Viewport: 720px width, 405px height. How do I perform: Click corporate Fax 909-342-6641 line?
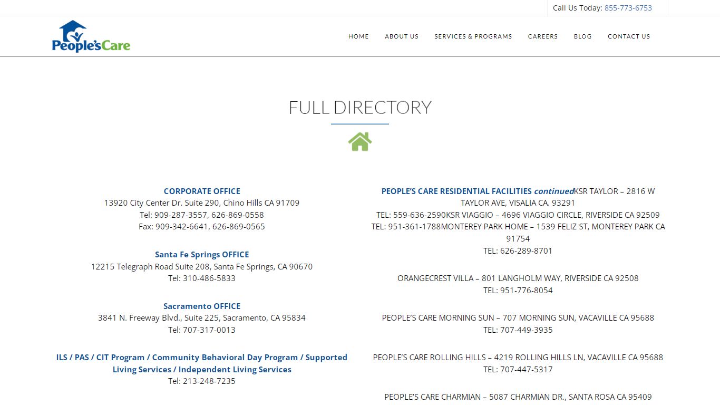[202, 227]
